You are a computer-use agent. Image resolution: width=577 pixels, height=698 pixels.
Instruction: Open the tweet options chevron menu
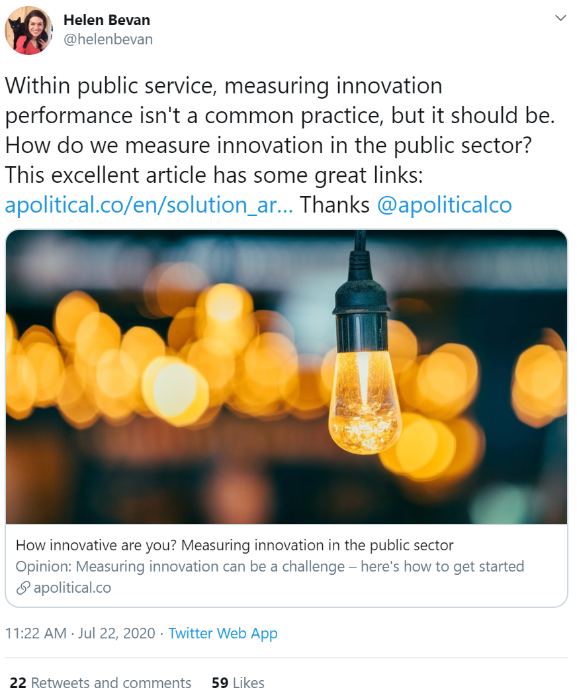point(560,19)
